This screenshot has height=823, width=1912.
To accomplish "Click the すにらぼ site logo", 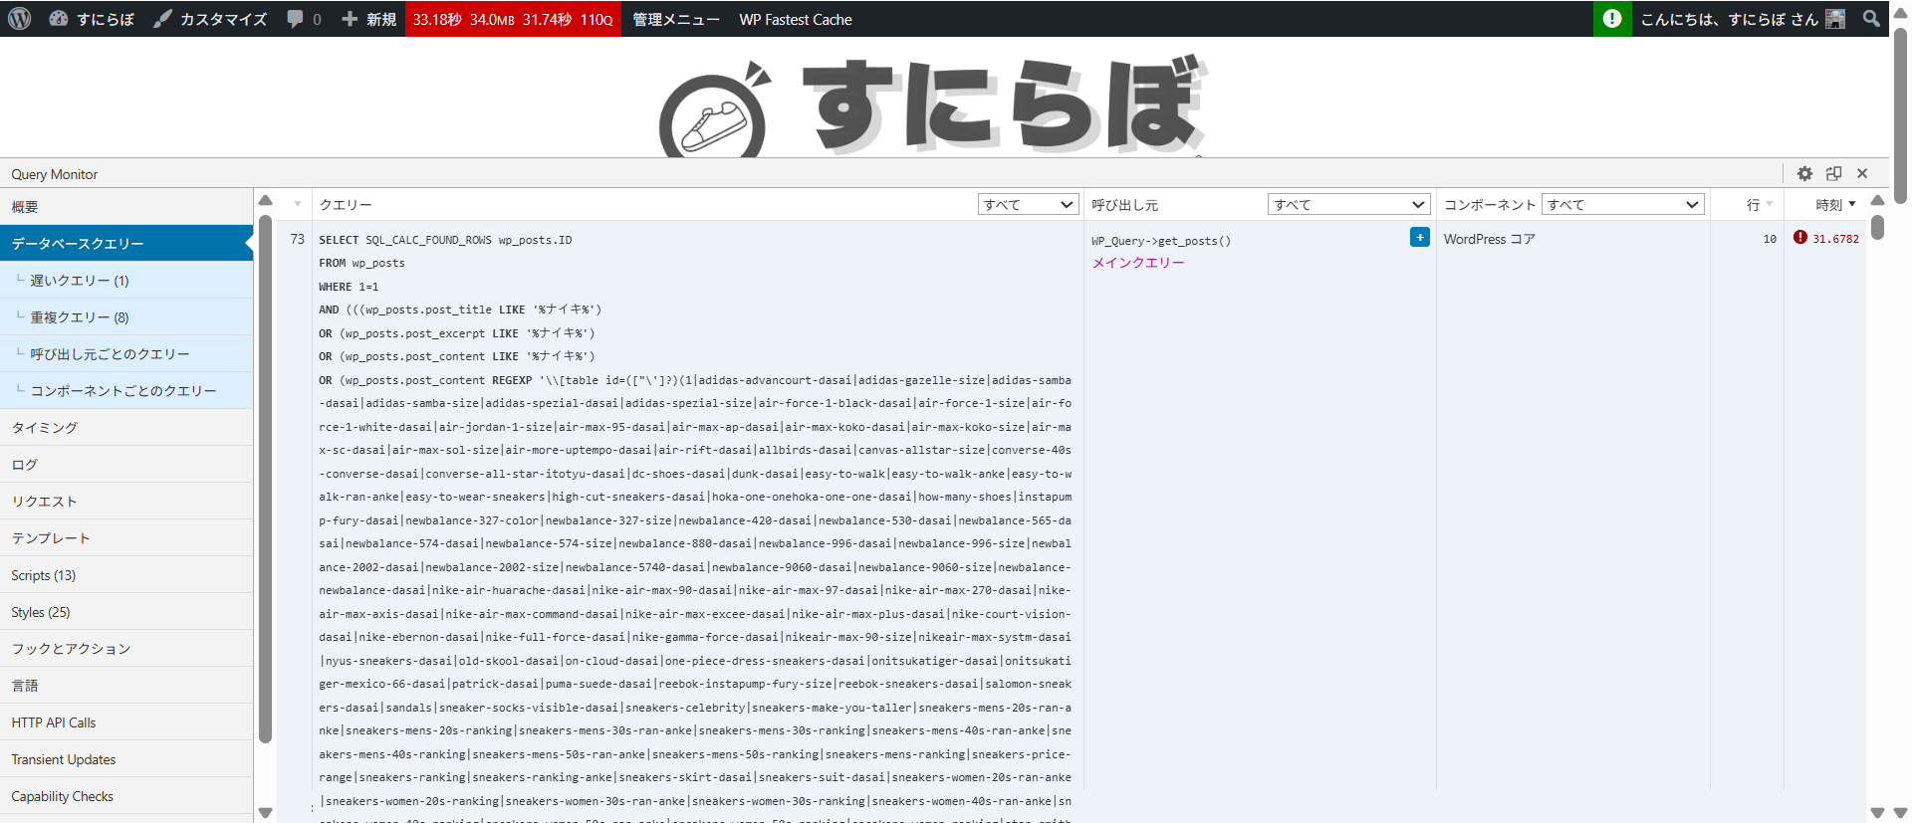I will click(933, 106).
